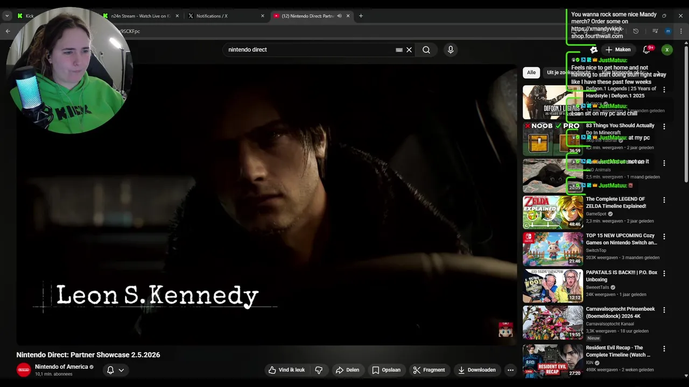Open the Nintendo of America channel name link
Viewport: 689px width, 387px height.
tap(61, 367)
